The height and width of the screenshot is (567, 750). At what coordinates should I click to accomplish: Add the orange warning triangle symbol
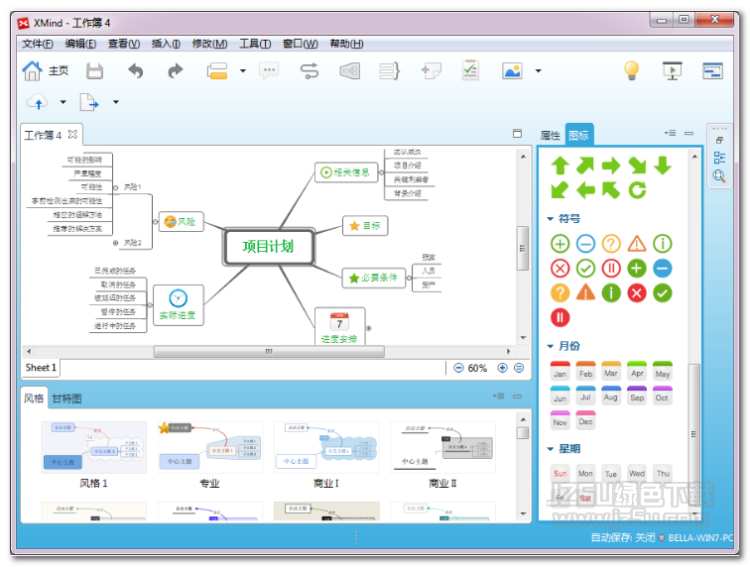click(637, 244)
